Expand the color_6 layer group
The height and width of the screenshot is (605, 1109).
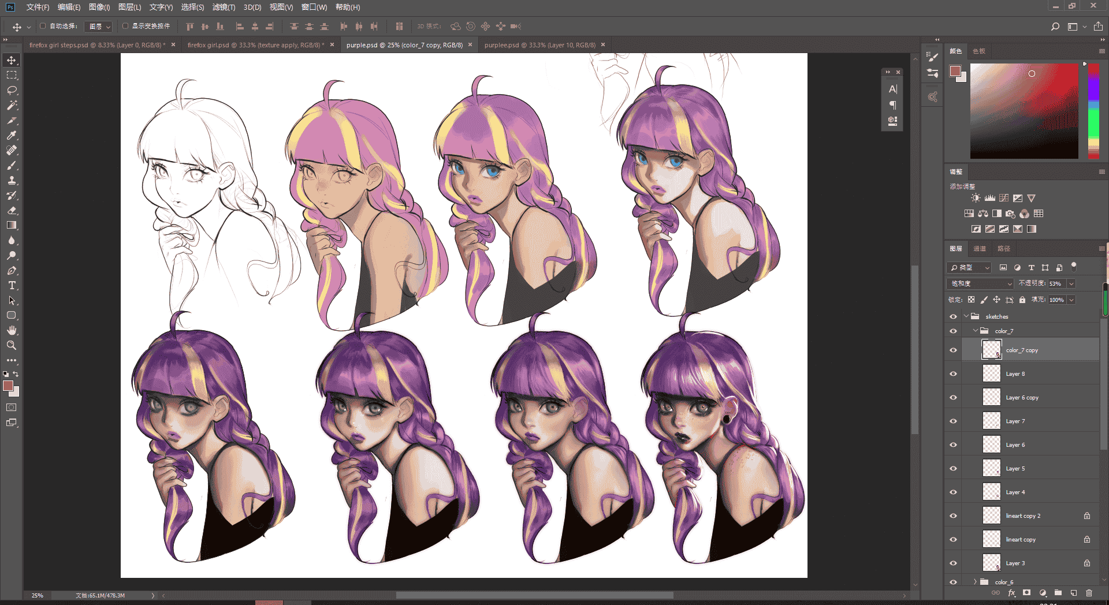pyautogui.click(x=976, y=581)
